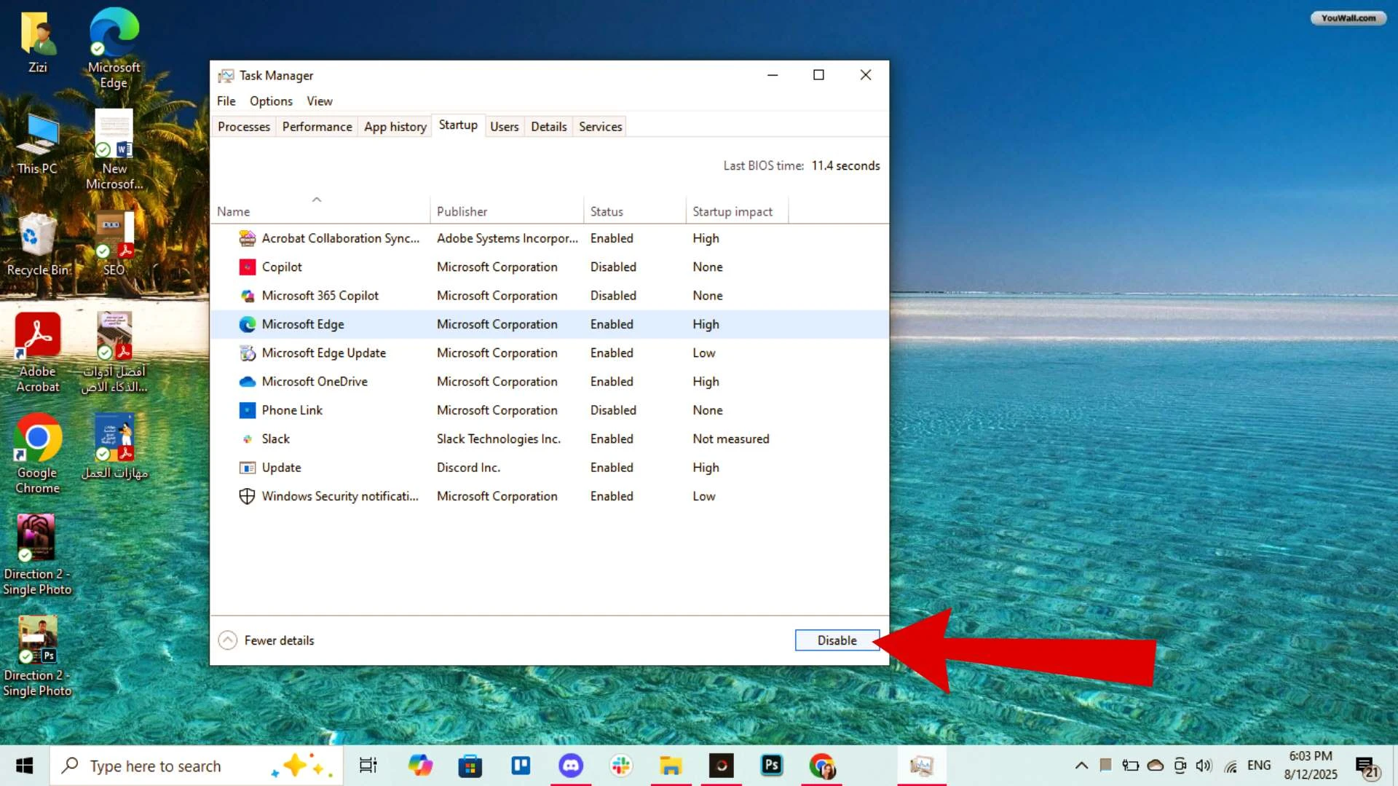This screenshot has height=786, width=1398.
Task: Open the notification center icon
Action: tap(1367, 767)
